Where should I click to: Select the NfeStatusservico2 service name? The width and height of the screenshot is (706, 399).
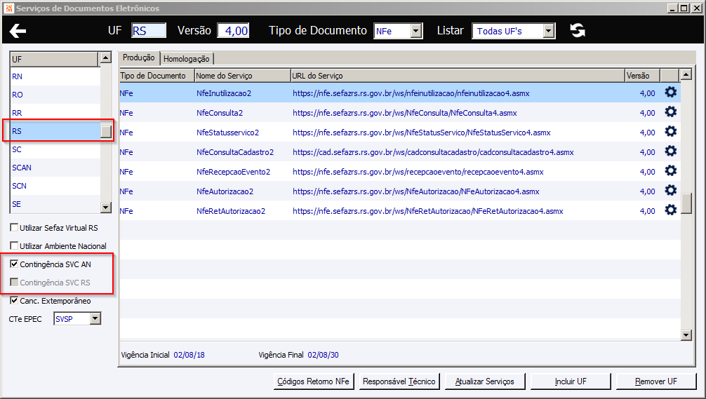click(x=228, y=133)
